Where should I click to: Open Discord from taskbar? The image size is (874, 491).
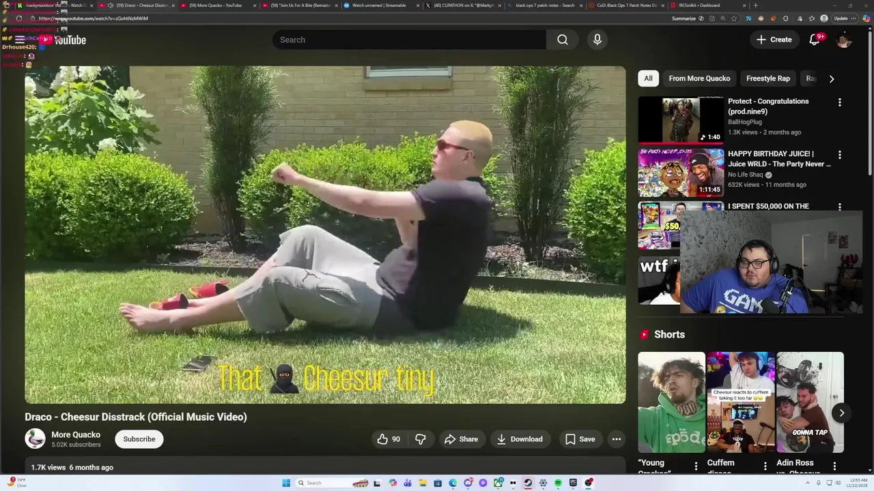point(468,483)
